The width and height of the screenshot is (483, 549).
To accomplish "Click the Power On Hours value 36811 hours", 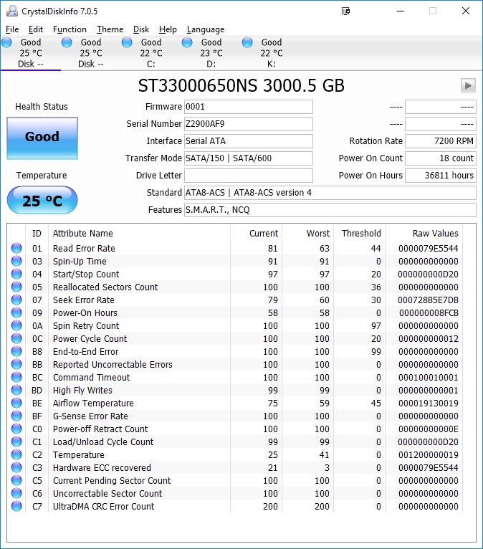I will (441, 176).
